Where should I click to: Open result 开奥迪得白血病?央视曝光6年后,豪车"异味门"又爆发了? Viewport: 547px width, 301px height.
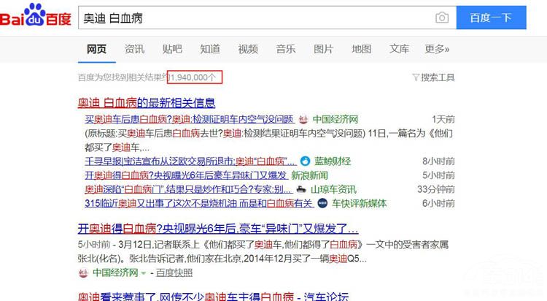click(x=218, y=229)
